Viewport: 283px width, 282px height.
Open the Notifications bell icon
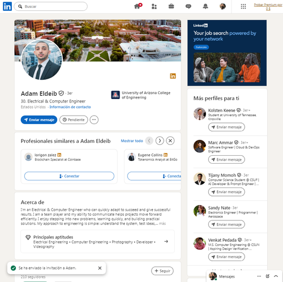point(205,6)
